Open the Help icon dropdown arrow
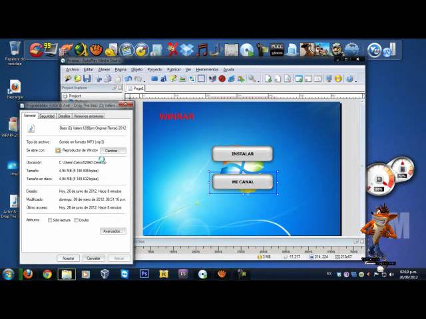Image resolution: width=426 pixels, height=319 pixels. pyautogui.click(x=355, y=80)
